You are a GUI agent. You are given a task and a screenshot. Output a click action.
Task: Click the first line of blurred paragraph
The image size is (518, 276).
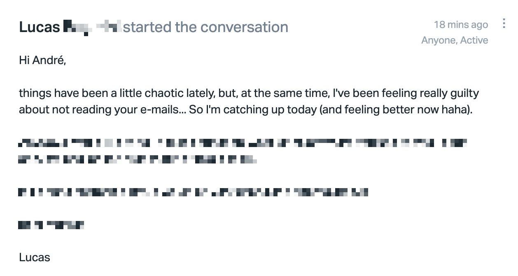click(x=243, y=143)
